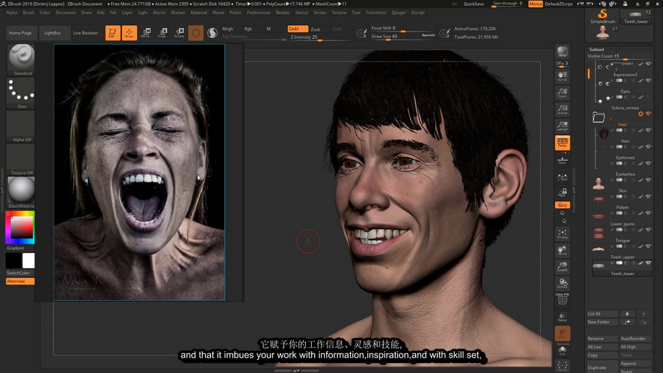The width and height of the screenshot is (663, 373).
Task: Toggle the Zadd button
Action: (x=298, y=28)
